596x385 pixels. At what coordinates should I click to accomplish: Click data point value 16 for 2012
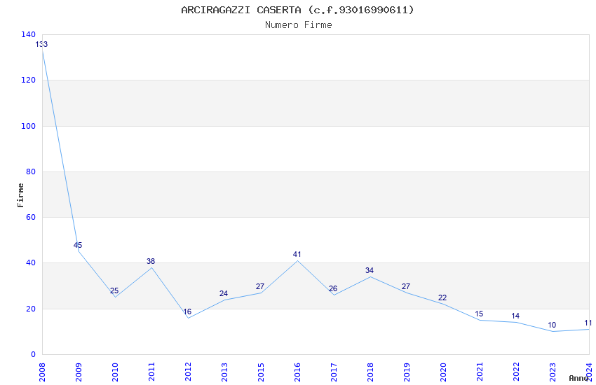click(x=187, y=311)
